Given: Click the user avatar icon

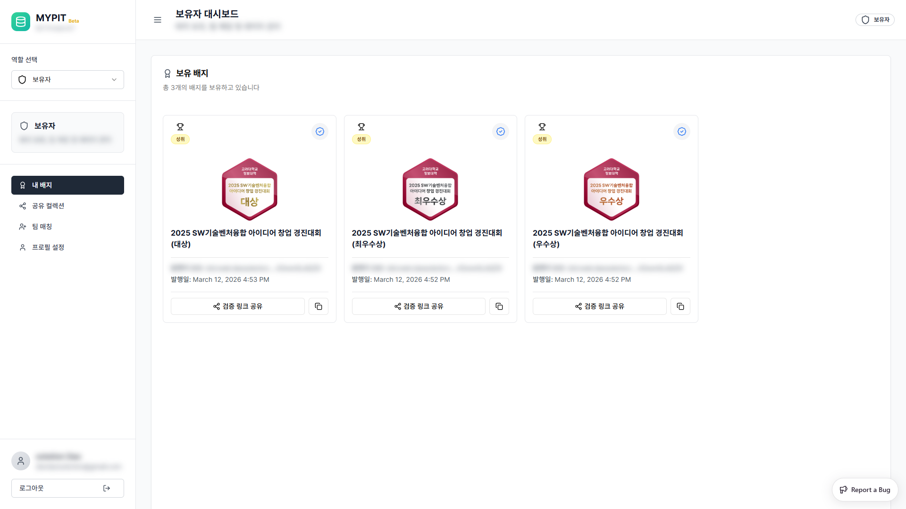Looking at the screenshot, I should pyautogui.click(x=21, y=461).
